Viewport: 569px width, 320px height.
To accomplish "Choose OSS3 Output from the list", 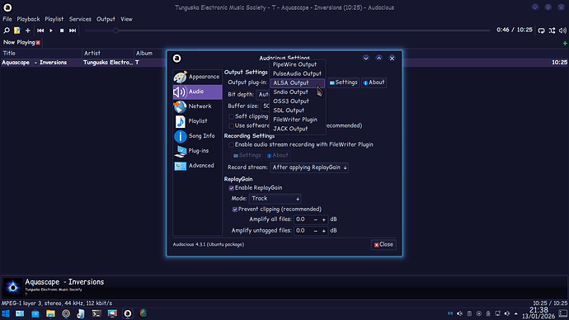I will (298, 101).
